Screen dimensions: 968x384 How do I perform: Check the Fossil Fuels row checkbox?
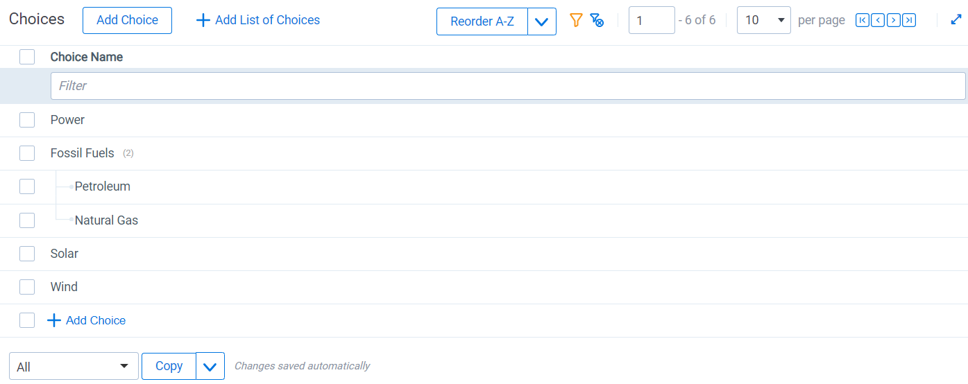tap(27, 153)
